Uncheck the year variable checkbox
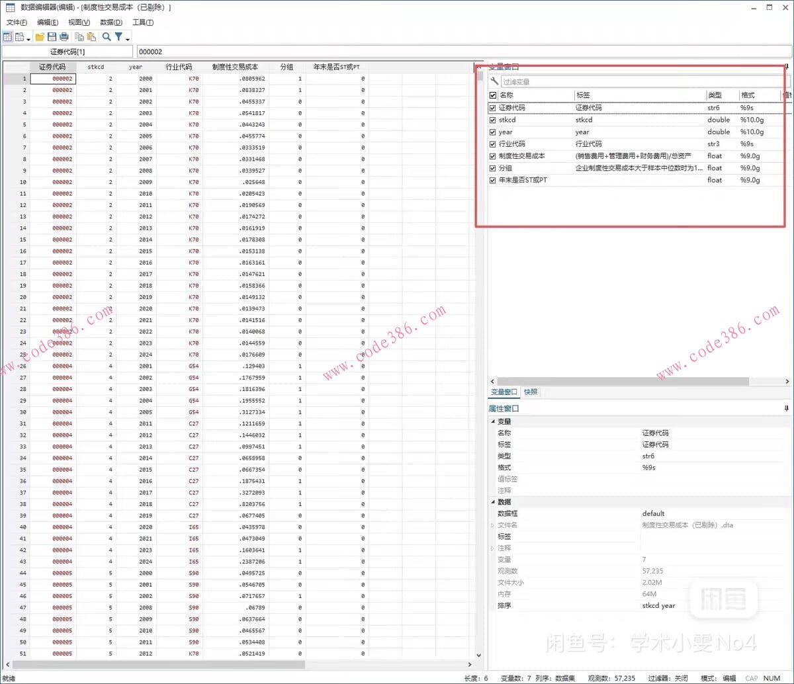Viewport: 794px width, 684px height. pos(492,132)
